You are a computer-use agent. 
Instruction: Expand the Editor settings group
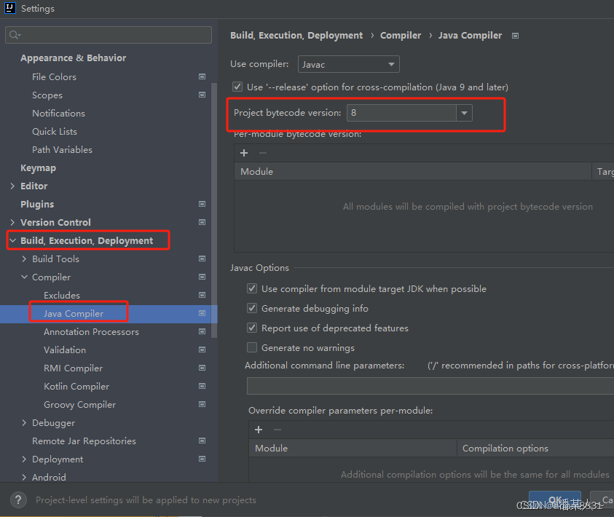click(12, 186)
